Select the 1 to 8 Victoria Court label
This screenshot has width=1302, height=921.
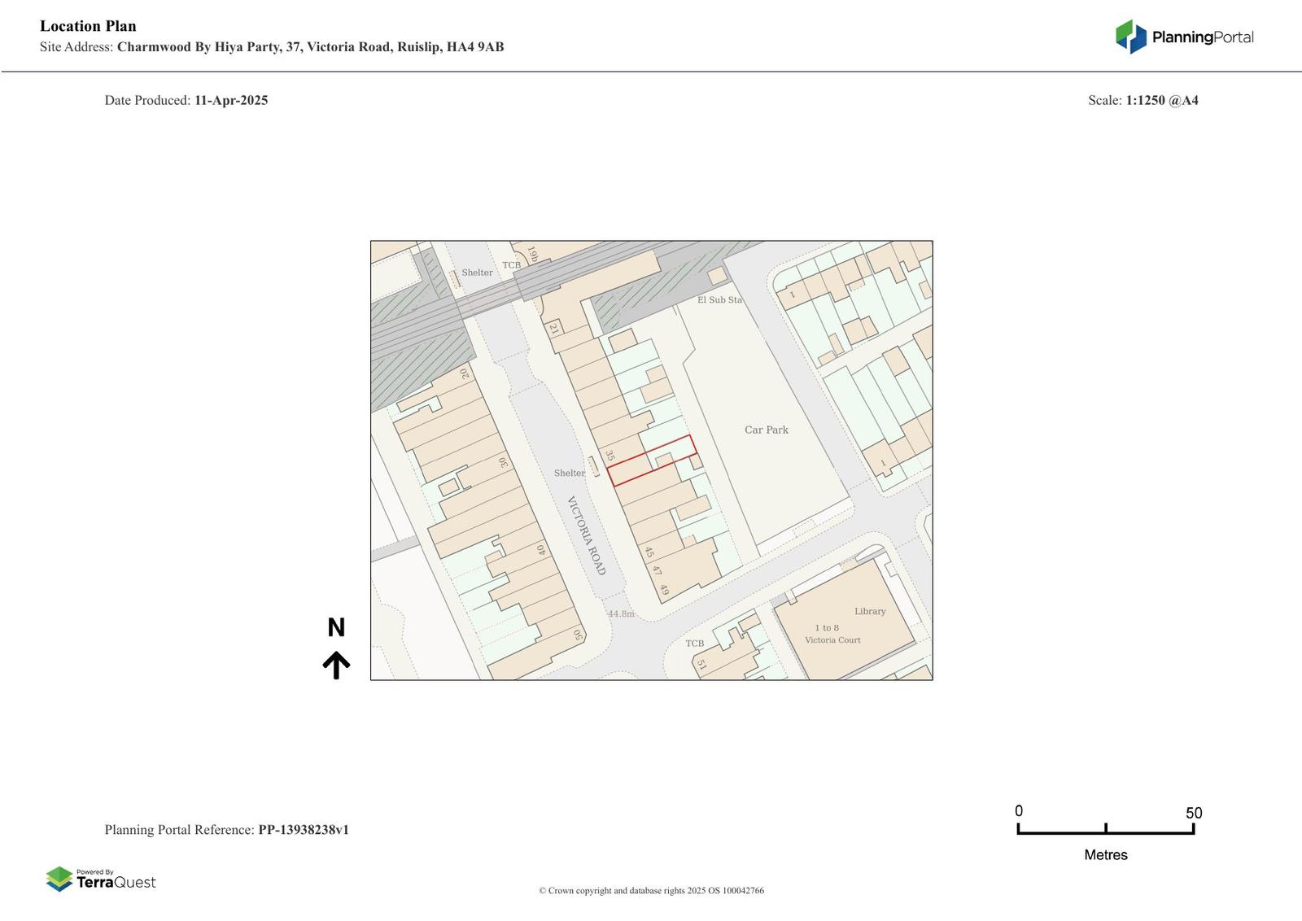pyautogui.click(x=832, y=634)
